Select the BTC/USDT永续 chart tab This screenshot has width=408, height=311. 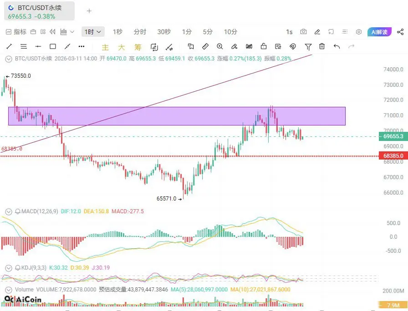(x=39, y=11)
